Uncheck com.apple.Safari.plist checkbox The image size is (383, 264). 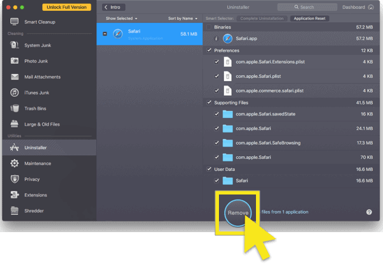coord(216,76)
